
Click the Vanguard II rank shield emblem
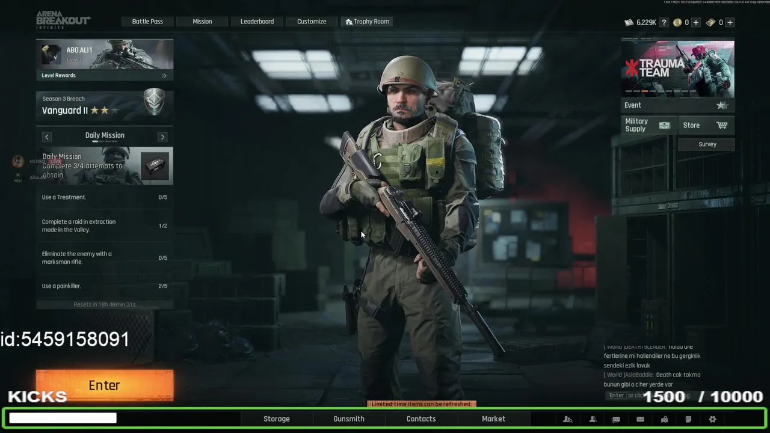coord(155,102)
